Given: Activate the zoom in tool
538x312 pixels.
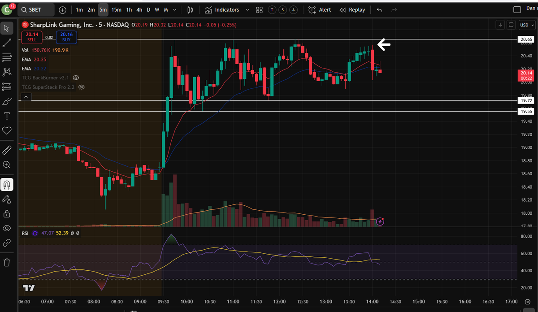Looking at the screenshot, I should 7,165.
